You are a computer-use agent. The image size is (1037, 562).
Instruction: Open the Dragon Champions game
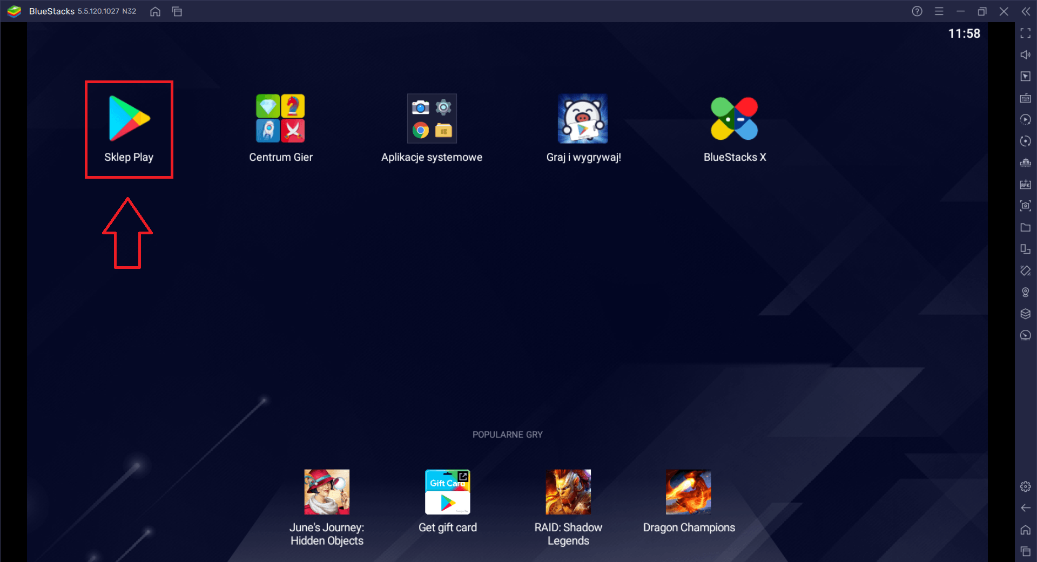pos(689,502)
